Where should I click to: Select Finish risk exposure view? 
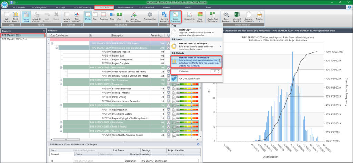click(x=88, y=17)
